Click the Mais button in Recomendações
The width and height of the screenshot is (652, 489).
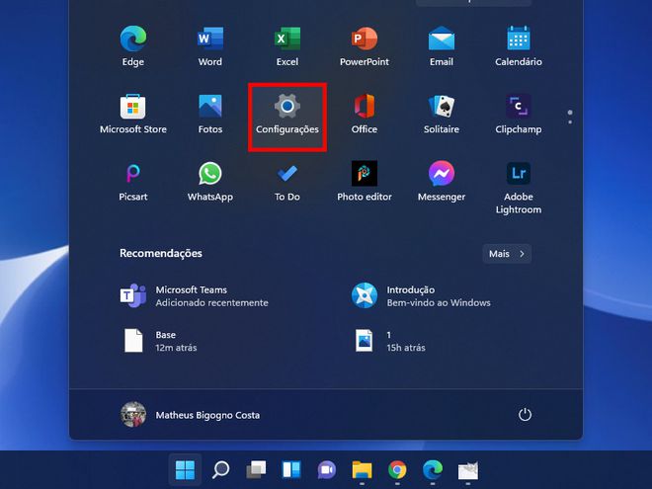tap(507, 254)
